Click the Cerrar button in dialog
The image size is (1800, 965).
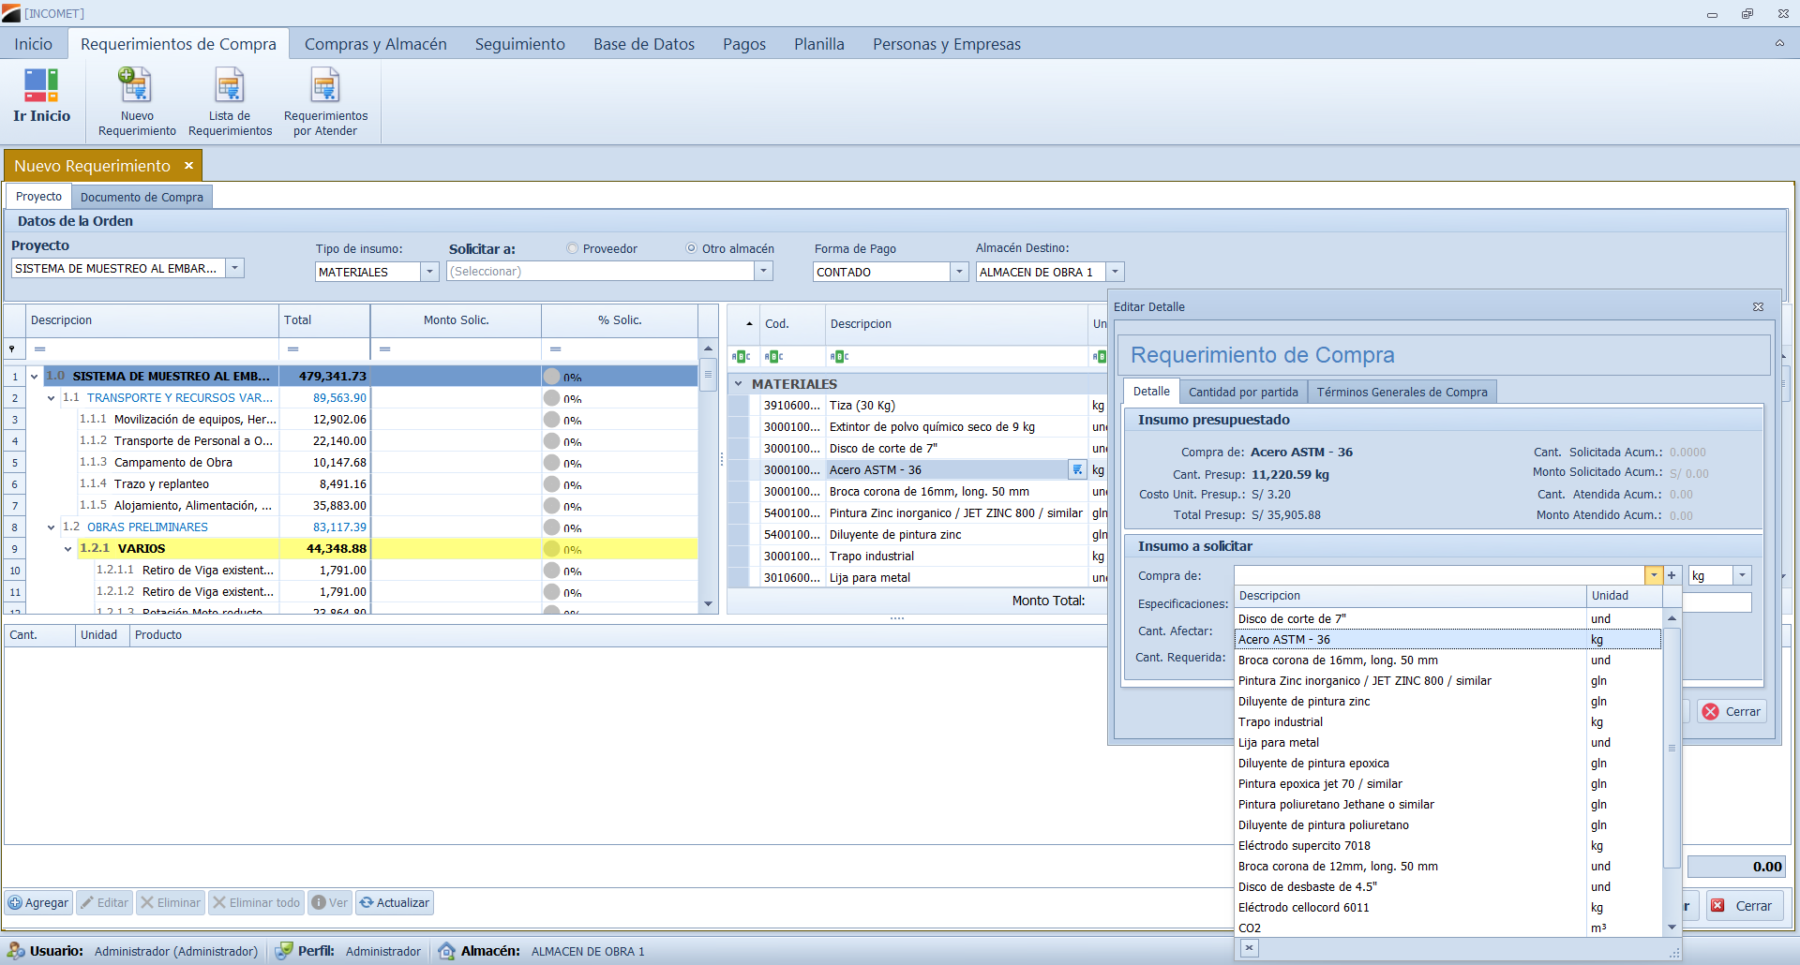coord(1732,712)
